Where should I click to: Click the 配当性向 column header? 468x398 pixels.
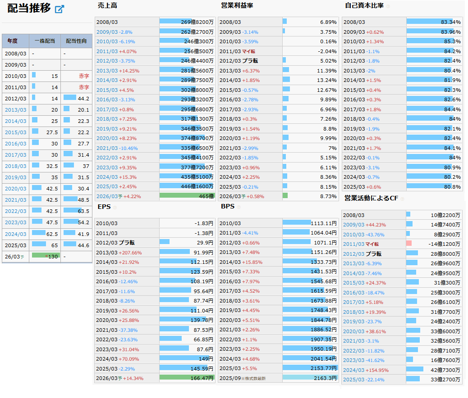click(76, 41)
